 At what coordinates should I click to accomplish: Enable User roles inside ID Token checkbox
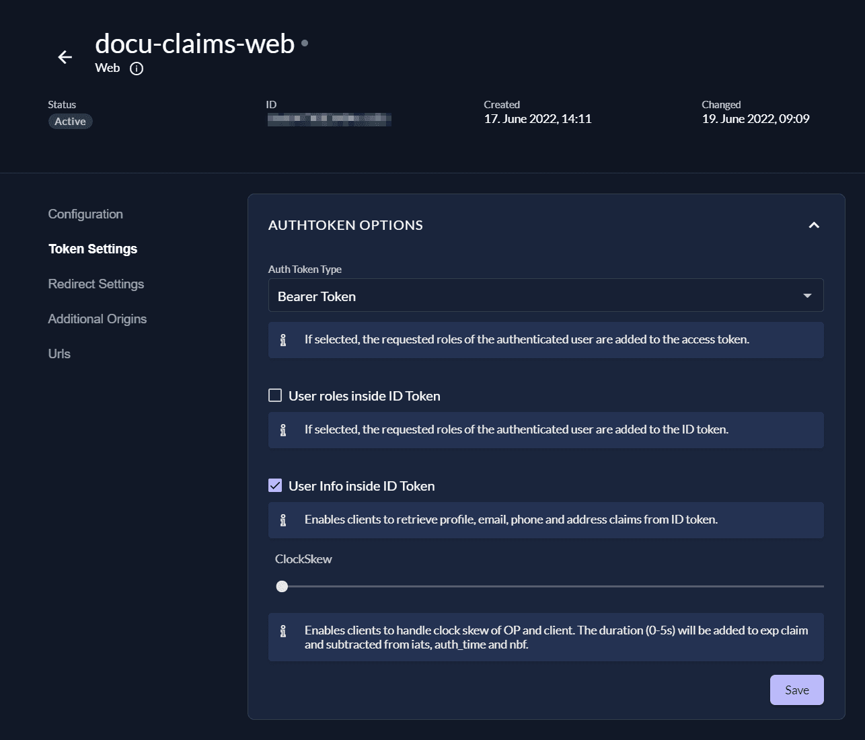pyautogui.click(x=275, y=395)
